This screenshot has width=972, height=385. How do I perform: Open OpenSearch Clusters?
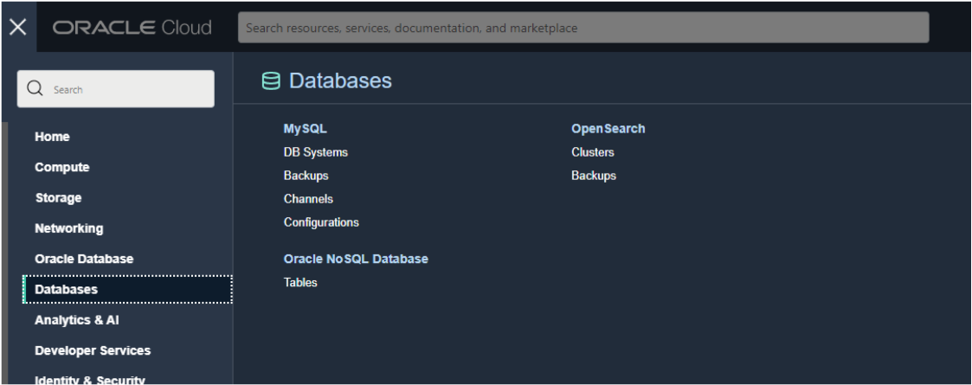point(593,152)
